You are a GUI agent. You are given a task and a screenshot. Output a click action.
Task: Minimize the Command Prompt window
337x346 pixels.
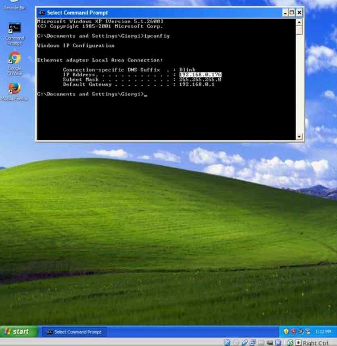285,13
